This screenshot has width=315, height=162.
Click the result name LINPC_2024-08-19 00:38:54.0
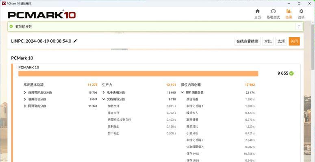click(x=41, y=41)
